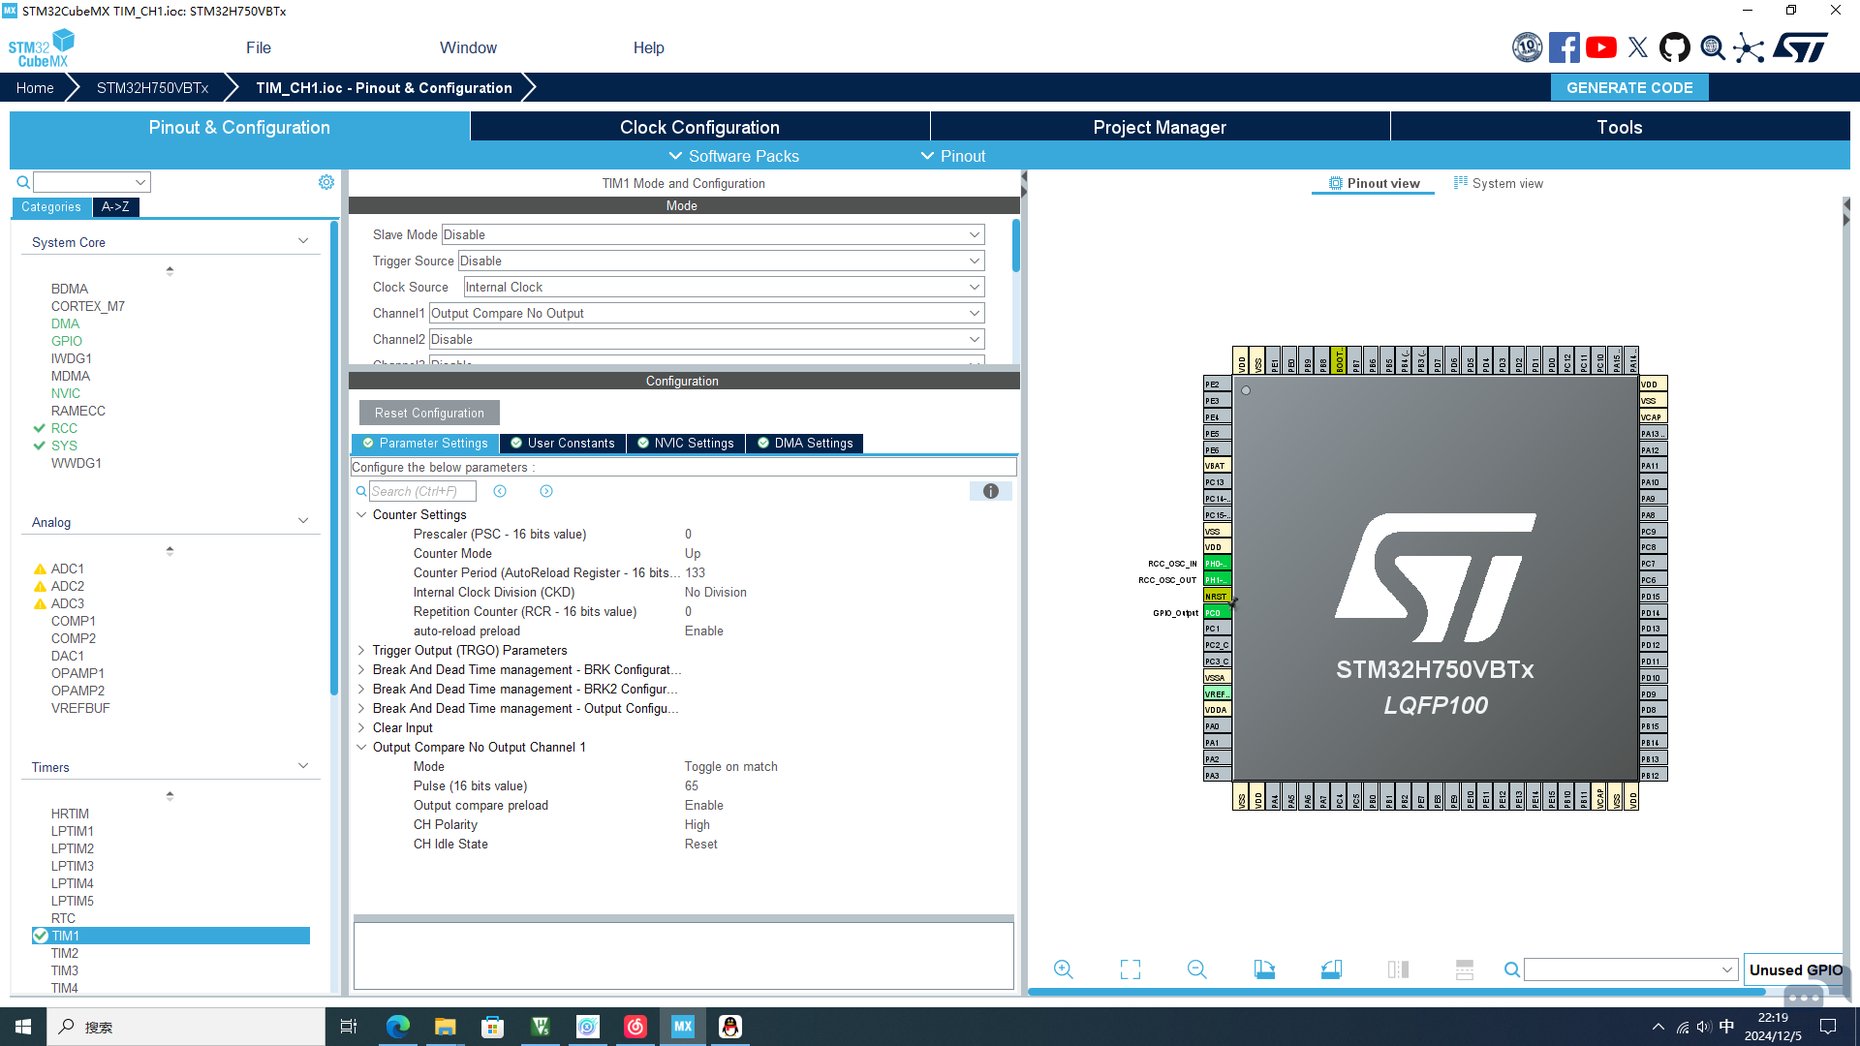Viewport: 1860px width, 1046px height.
Task: Open the category settings gear icon
Action: 326,182
